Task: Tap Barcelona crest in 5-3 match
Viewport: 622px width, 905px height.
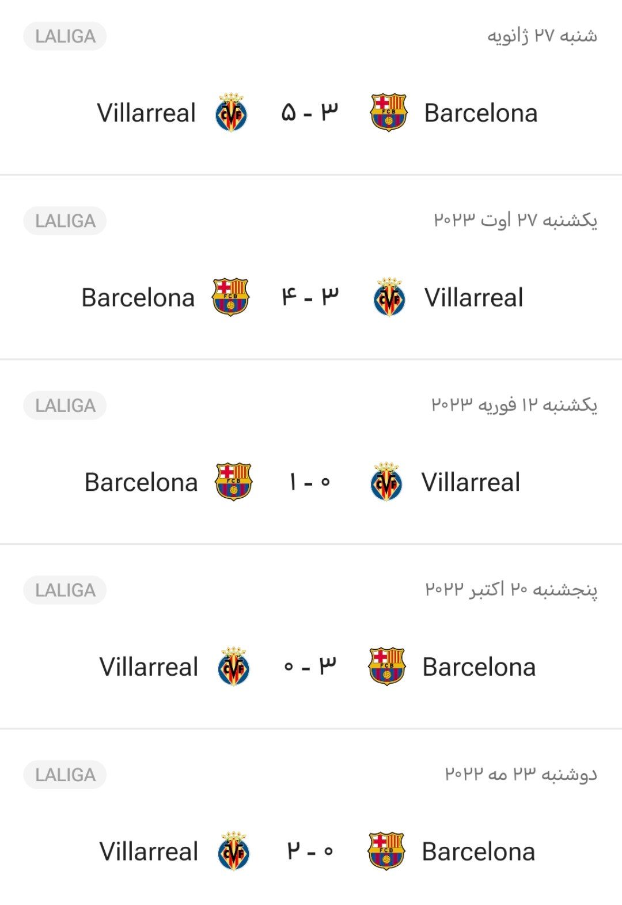Action: [388, 112]
